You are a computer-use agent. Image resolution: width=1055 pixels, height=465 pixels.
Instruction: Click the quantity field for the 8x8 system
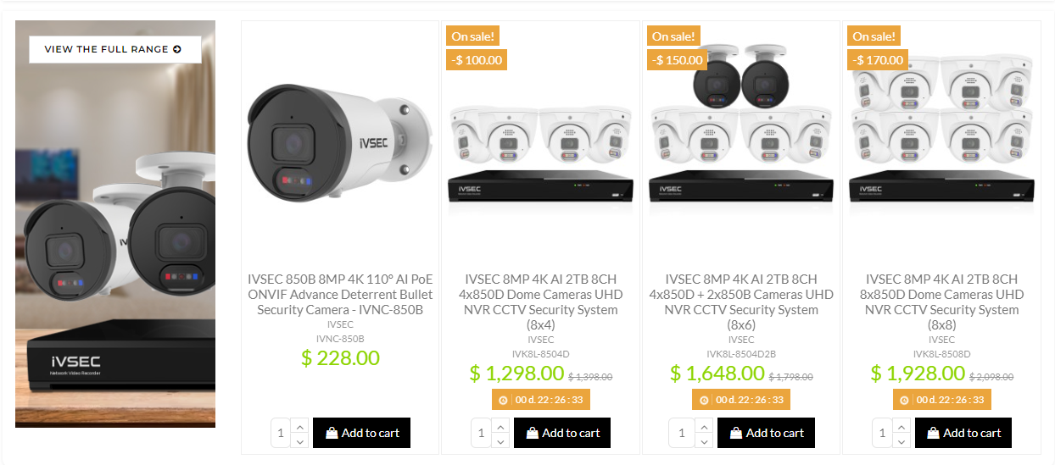(882, 433)
